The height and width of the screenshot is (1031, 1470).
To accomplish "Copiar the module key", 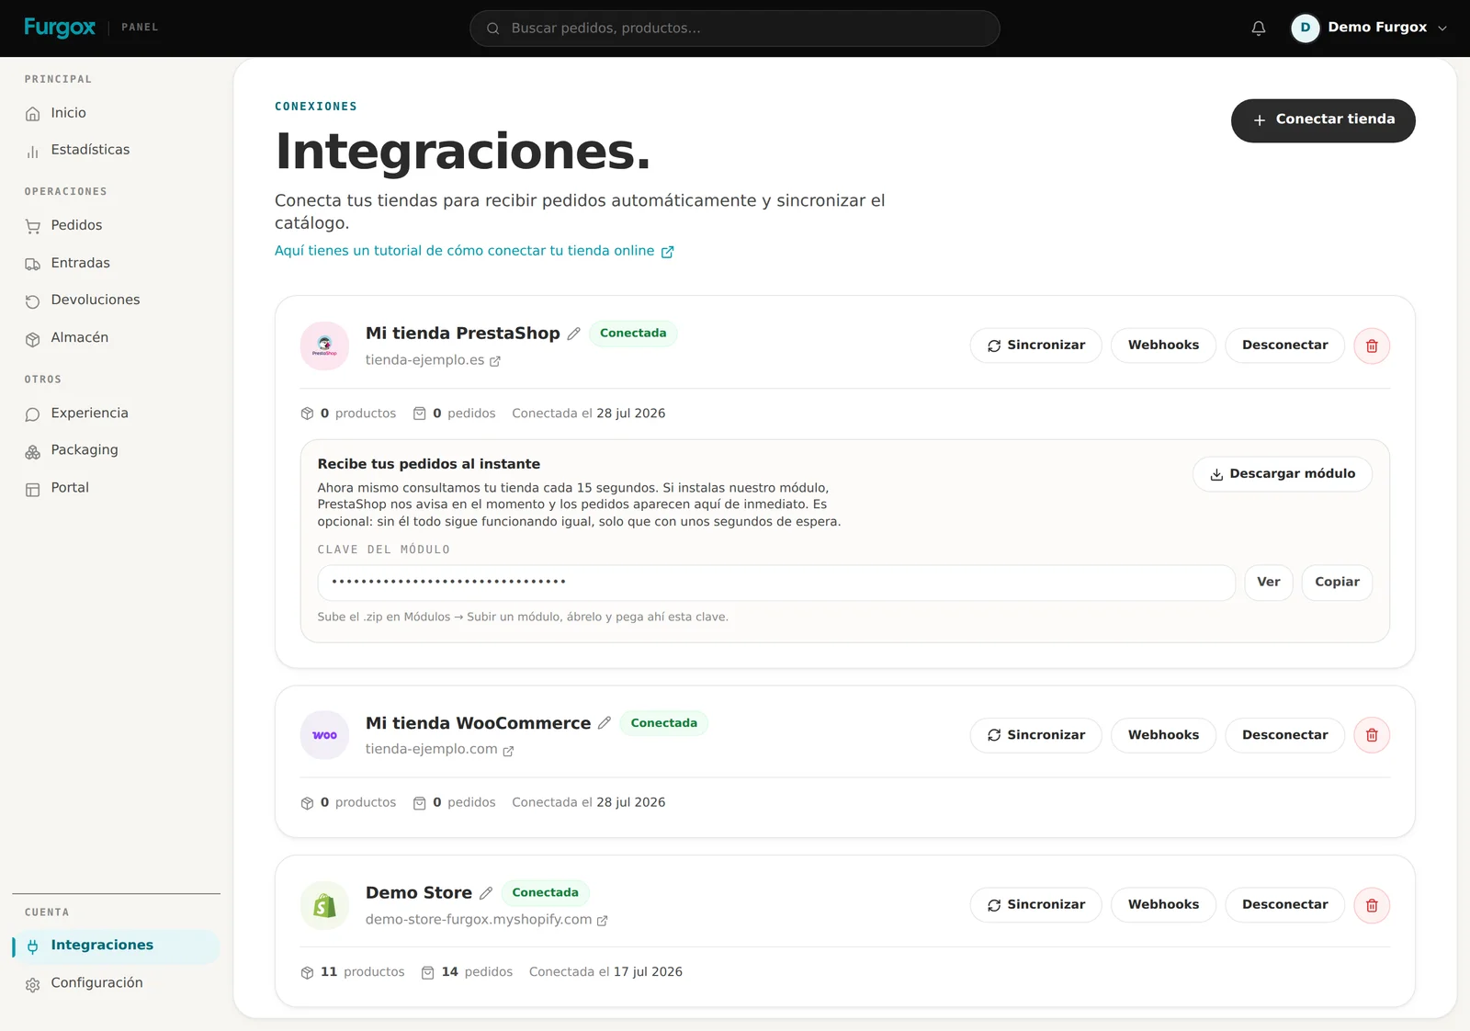I will (x=1337, y=583).
